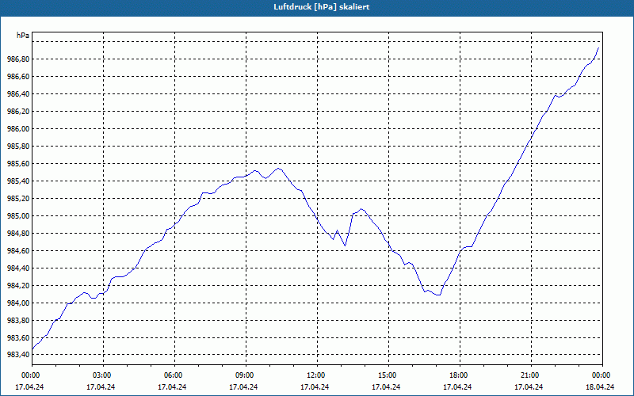
Task: Click the curve's sharp dip after 13:00
Action: (x=345, y=246)
